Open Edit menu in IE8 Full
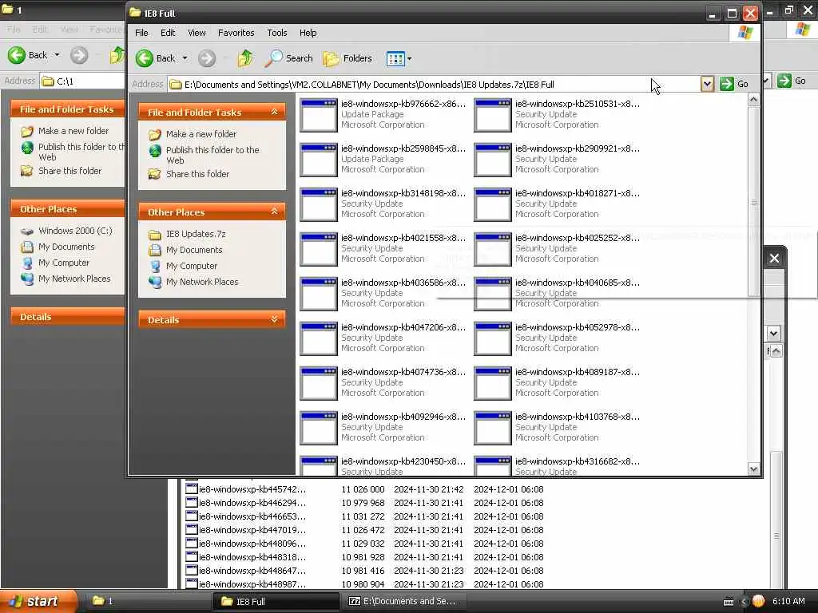Viewport: 818px width, 613px height. click(x=168, y=33)
